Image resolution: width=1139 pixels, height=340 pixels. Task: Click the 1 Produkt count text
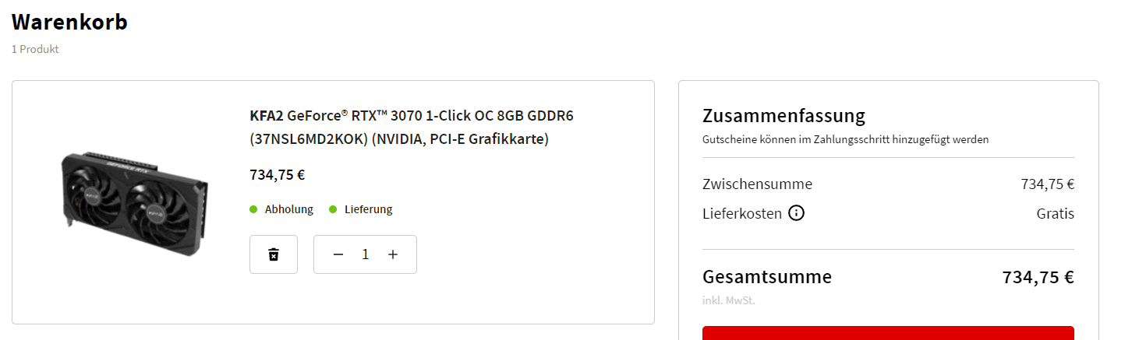[35, 49]
